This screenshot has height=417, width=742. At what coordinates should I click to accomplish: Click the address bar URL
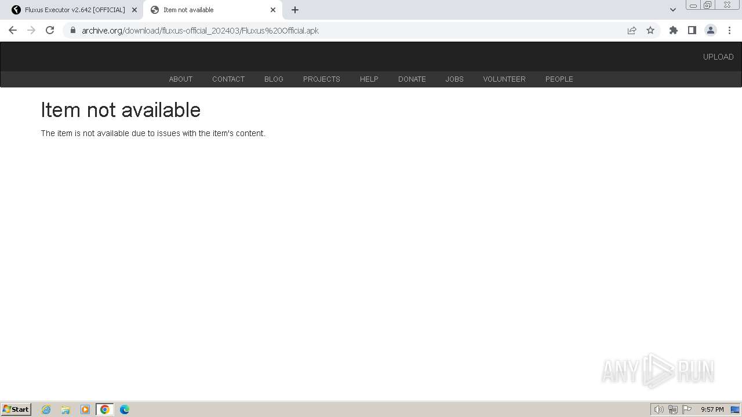tap(200, 30)
